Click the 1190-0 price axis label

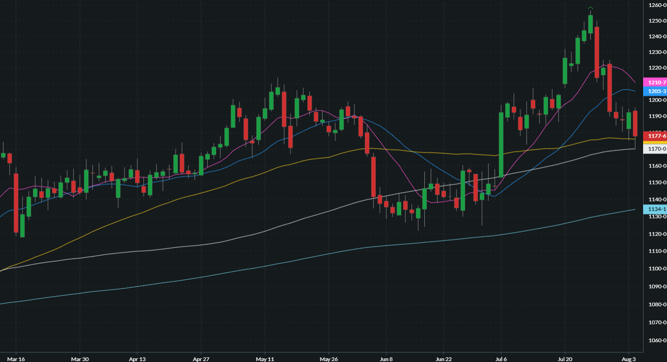[657, 116]
